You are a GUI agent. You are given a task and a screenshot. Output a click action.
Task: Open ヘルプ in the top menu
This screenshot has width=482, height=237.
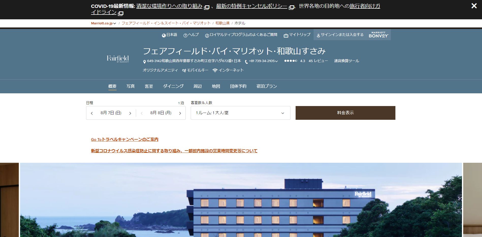click(193, 35)
